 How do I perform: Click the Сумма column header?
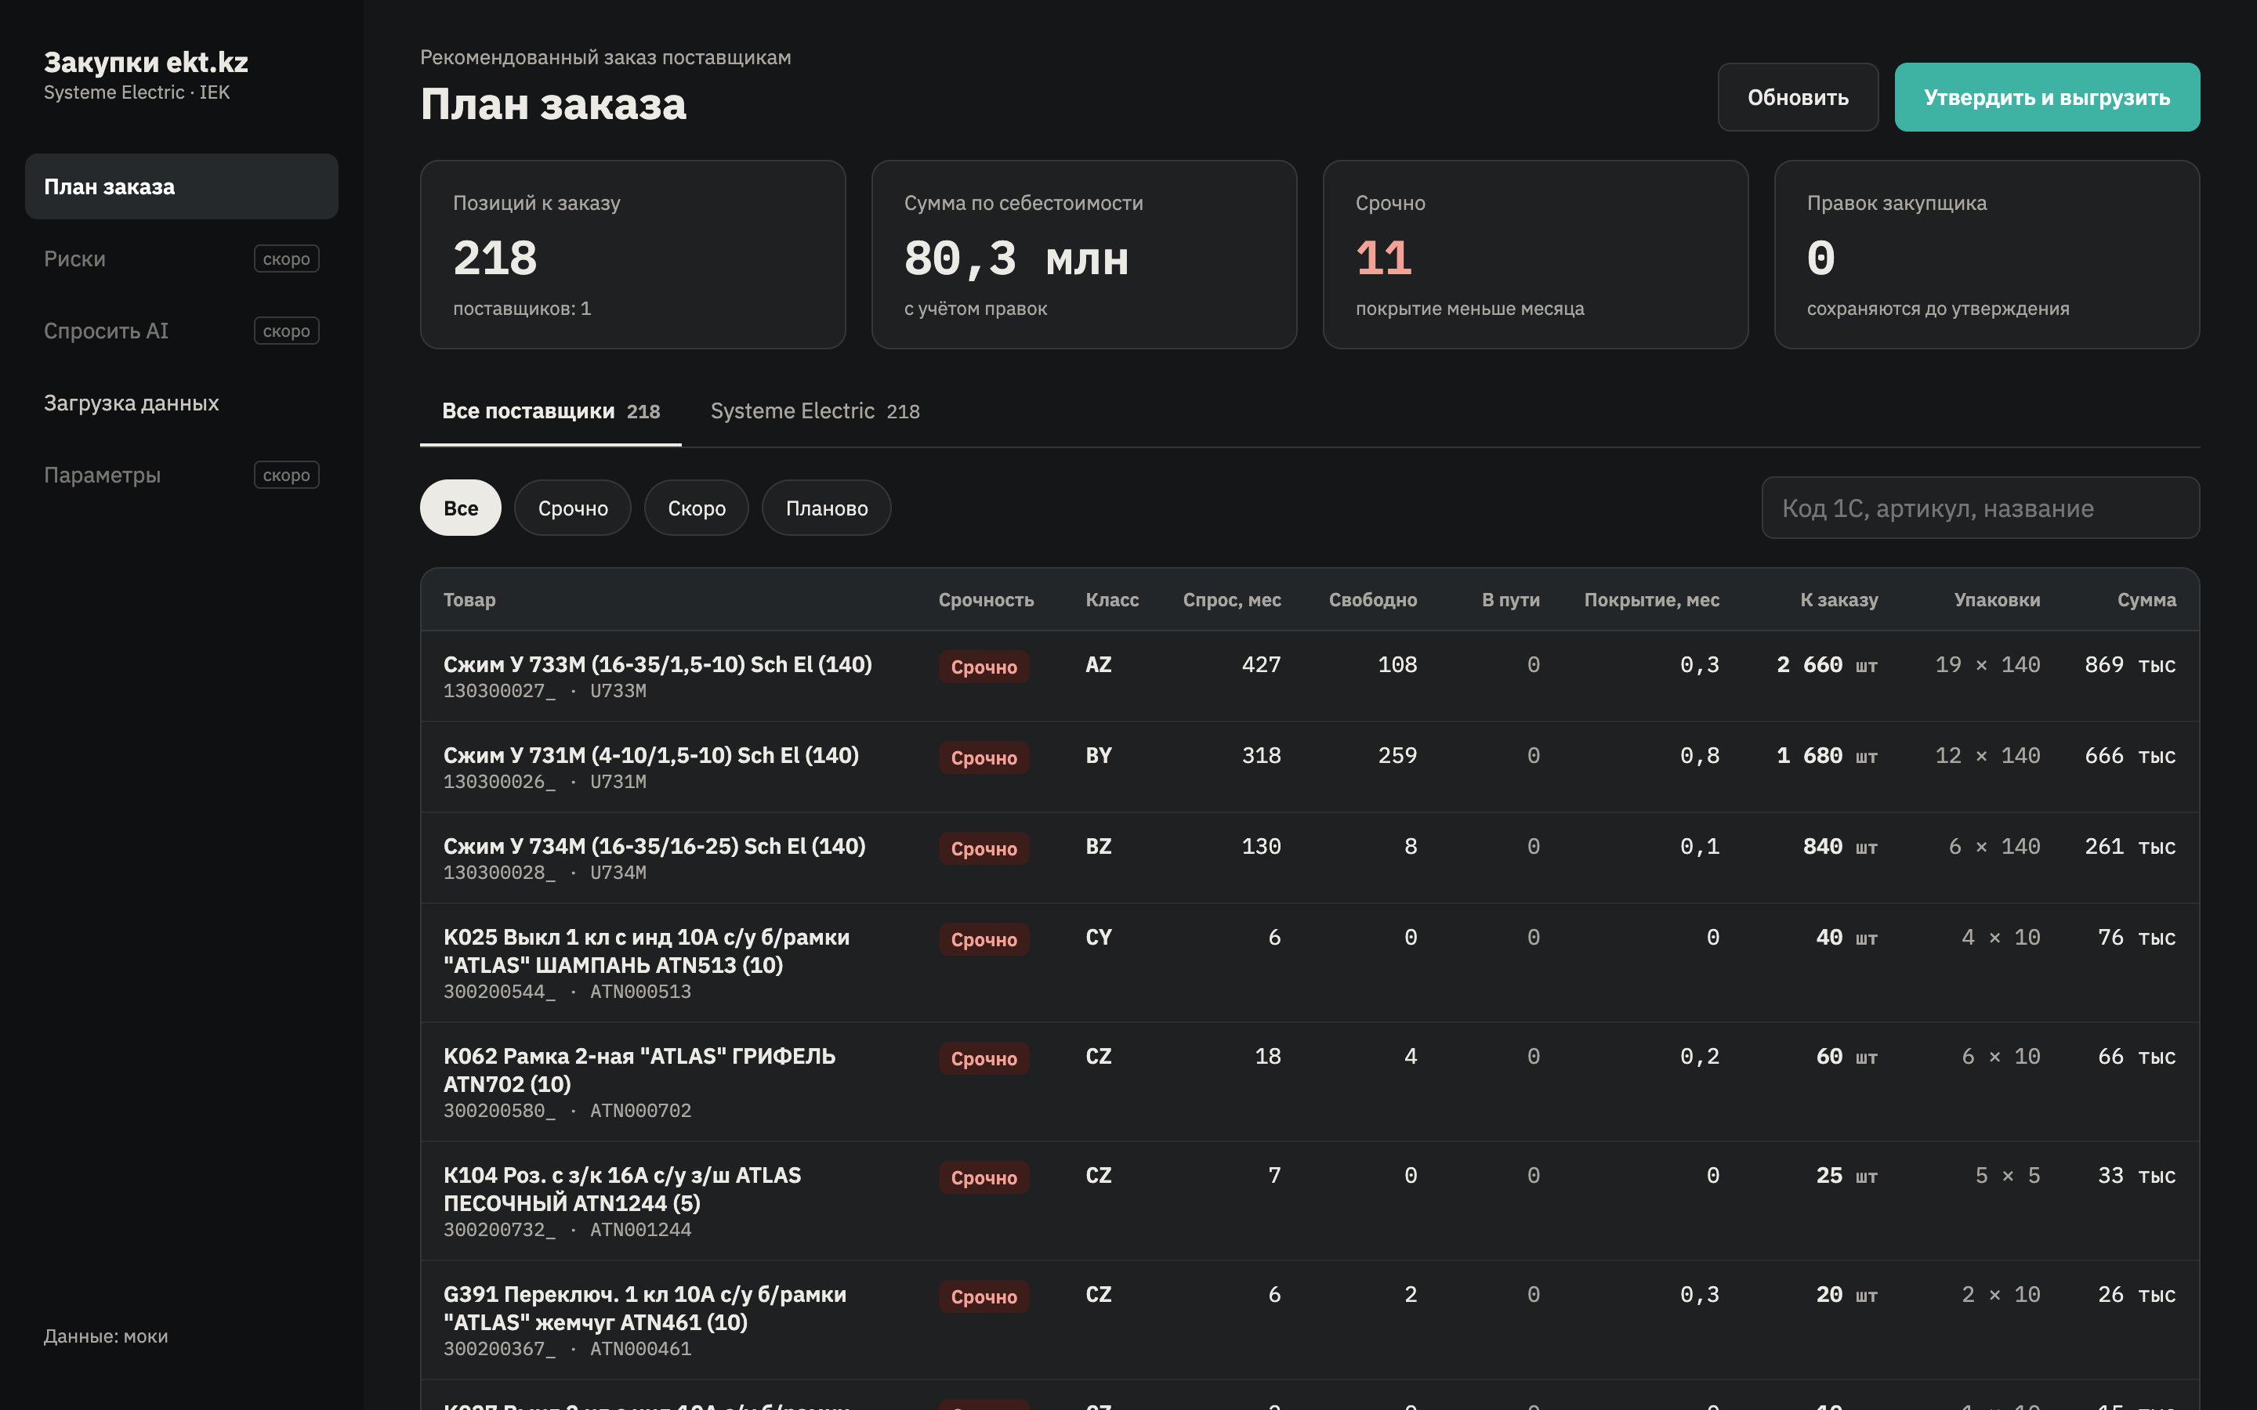(x=2146, y=599)
